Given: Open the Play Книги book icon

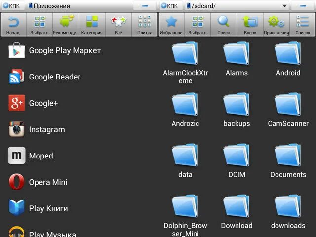Looking at the screenshot, I should click(16, 208).
